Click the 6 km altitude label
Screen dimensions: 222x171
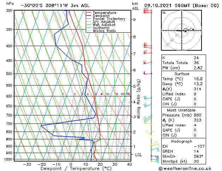tap(134, 70)
